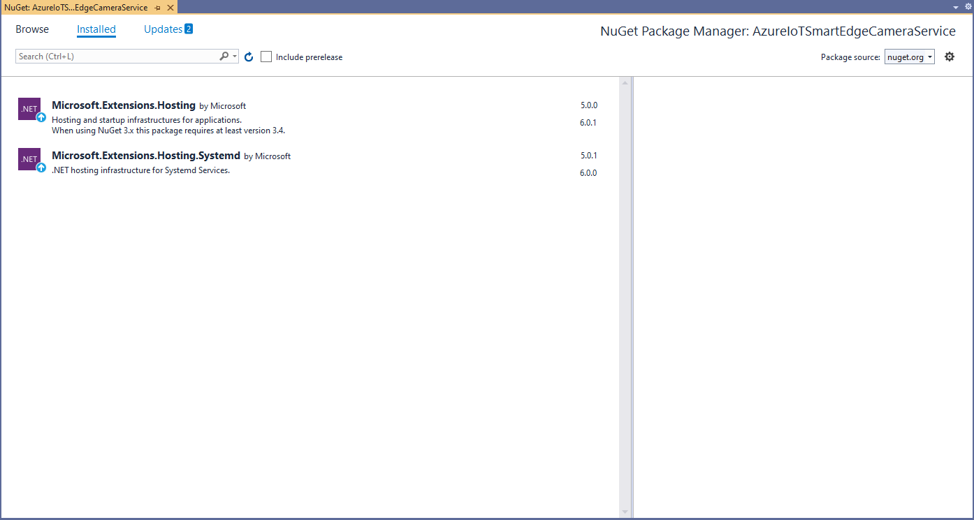Switch to the Updates tab
This screenshot has width=974, height=520.
(163, 29)
